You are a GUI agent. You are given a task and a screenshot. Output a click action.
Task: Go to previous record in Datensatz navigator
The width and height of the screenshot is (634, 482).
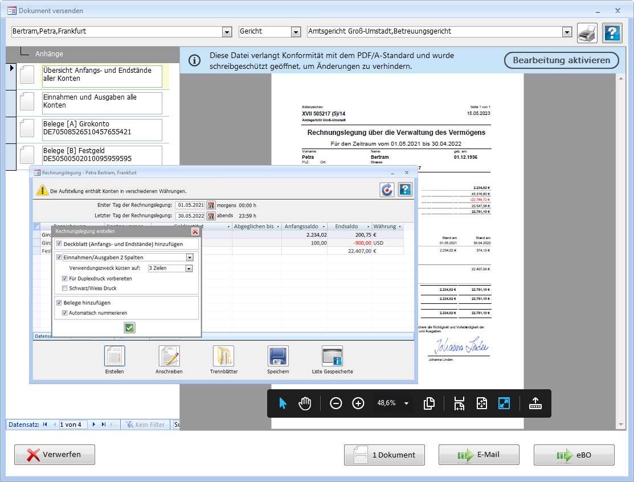55,425
